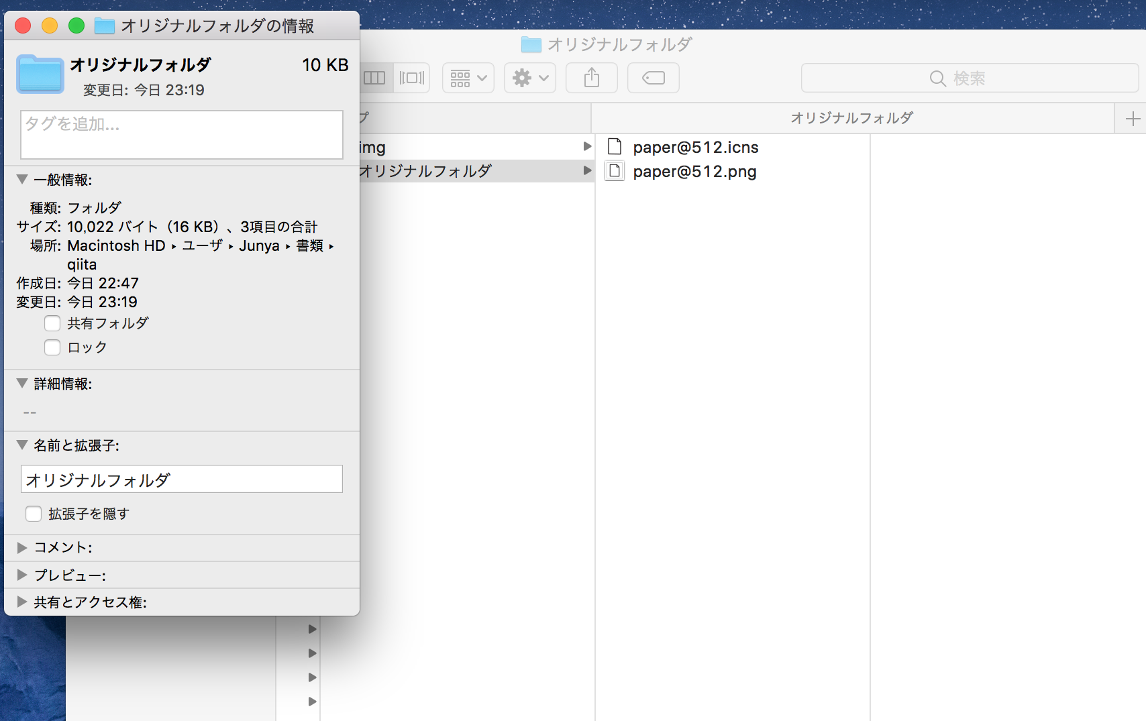Click the tag entry field タグを追加
Image resolution: width=1146 pixels, height=721 pixels.
[182, 135]
